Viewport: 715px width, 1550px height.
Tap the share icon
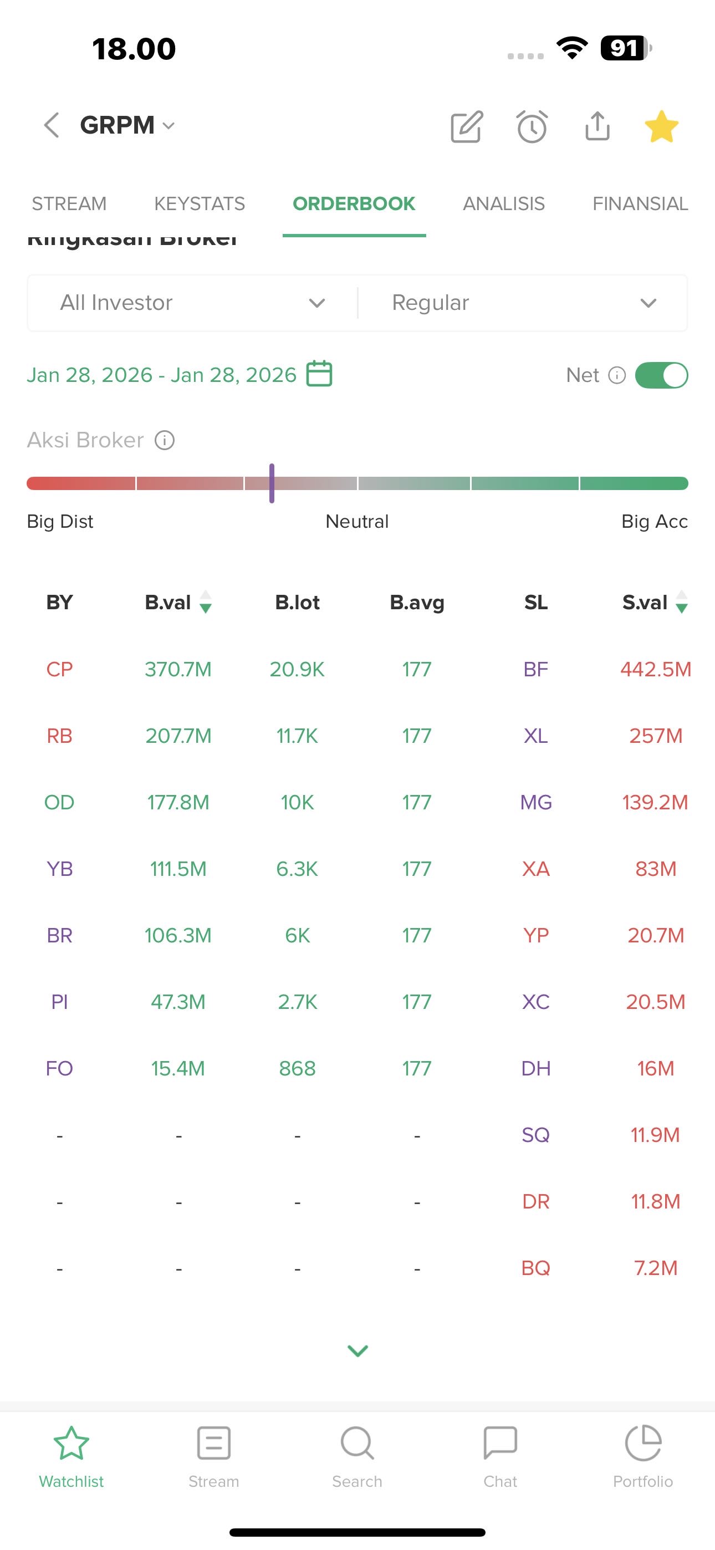coord(597,126)
